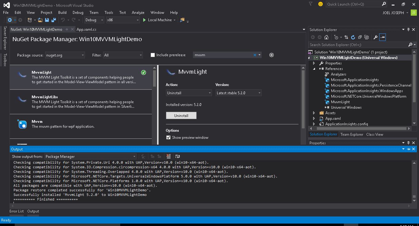This screenshot has height=226, width=419.
Task: Toggle the Include prerelease checkbox
Action: (153, 55)
